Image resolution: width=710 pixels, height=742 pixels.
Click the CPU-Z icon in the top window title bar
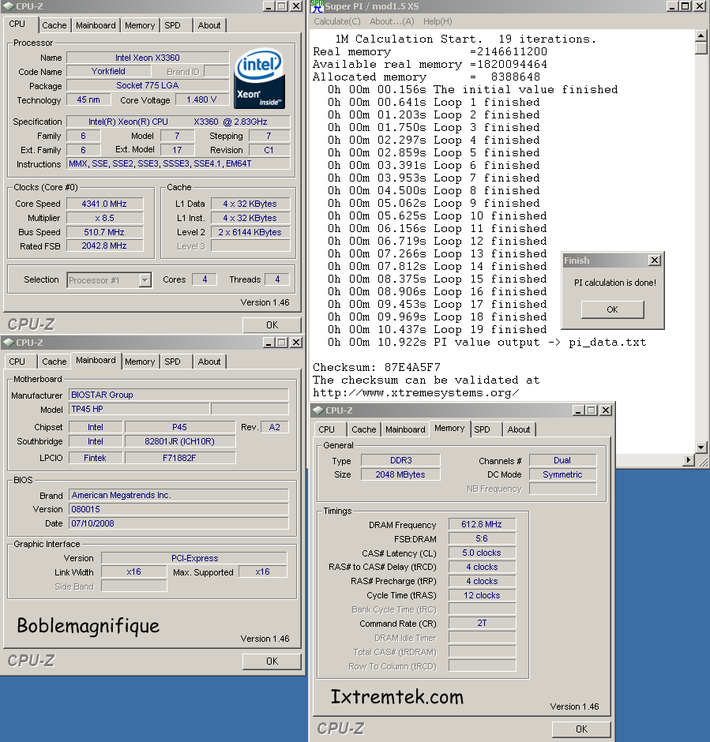click(x=8, y=6)
